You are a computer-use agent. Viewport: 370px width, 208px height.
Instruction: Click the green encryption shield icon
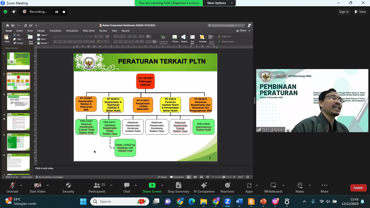tap(5, 12)
